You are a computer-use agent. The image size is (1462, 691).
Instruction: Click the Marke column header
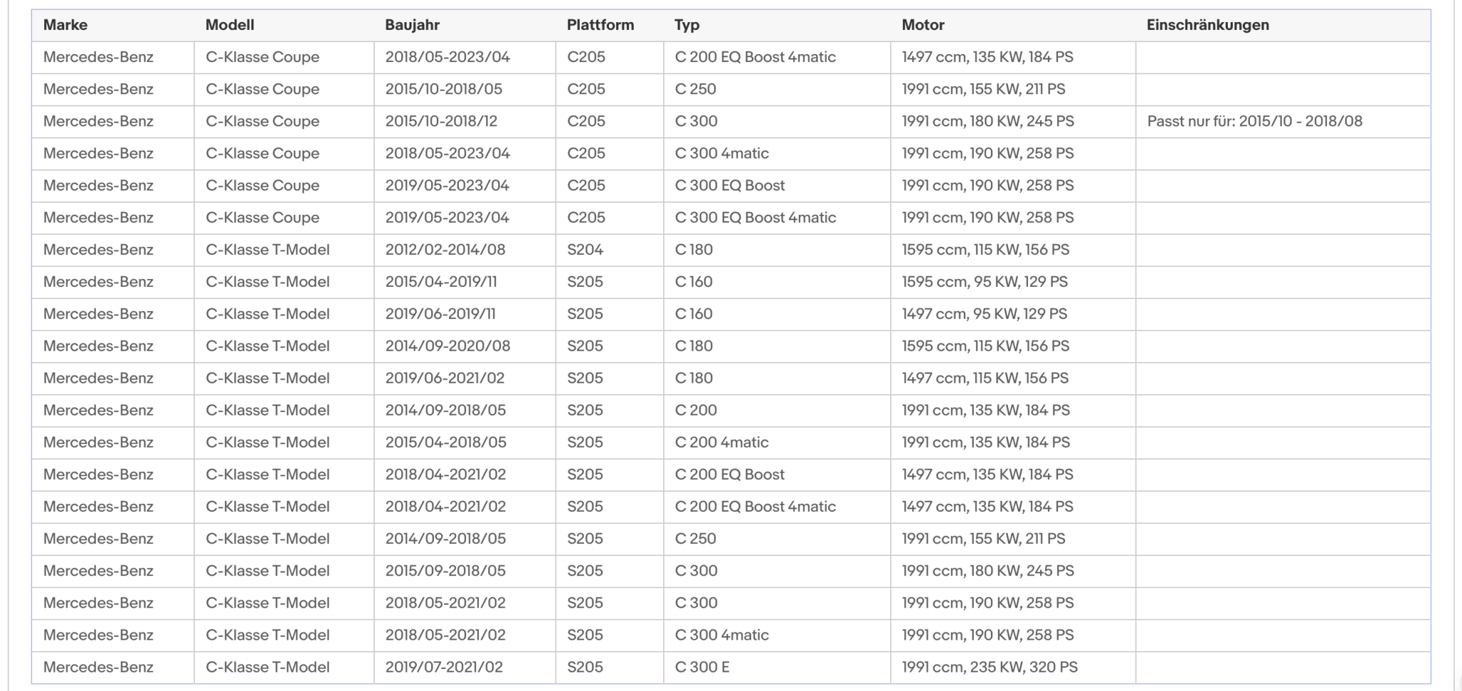(113, 25)
